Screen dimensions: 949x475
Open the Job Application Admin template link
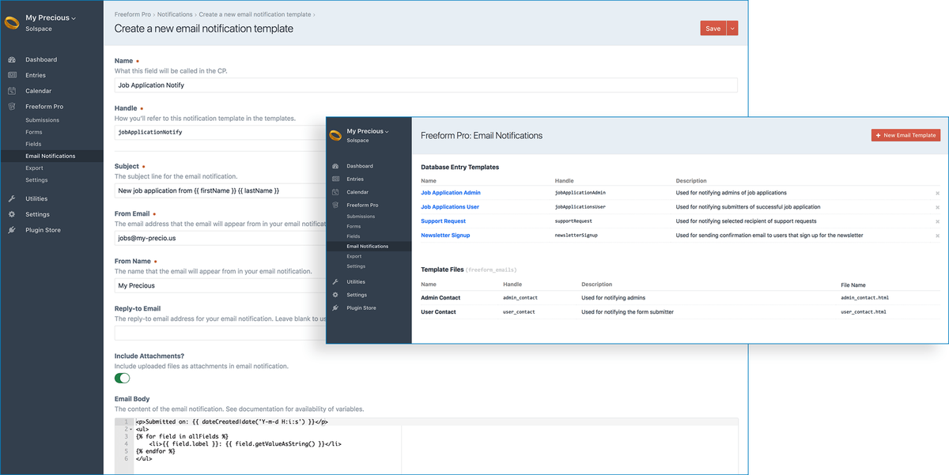click(451, 193)
